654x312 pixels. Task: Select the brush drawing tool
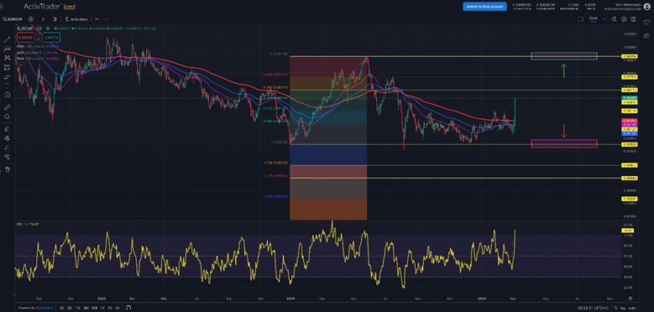pos(7,77)
